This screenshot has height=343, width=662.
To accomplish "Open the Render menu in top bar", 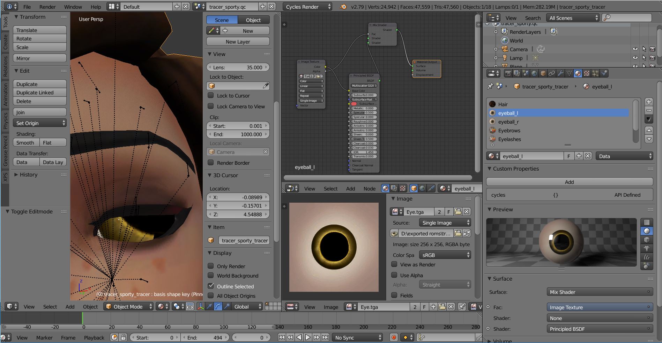I will click(47, 7).
